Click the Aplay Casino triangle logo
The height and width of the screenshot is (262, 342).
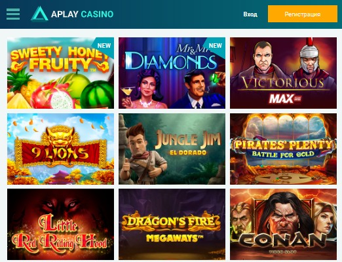click(x=39, y=14)
